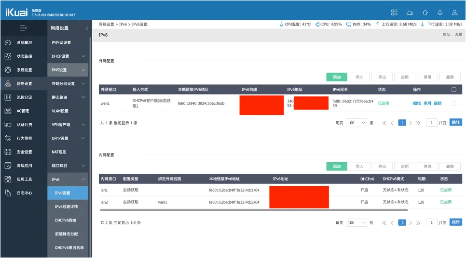The image size is (466, 258).
Task: Click the home icon in top bar
Action: [x=425, y=13]
